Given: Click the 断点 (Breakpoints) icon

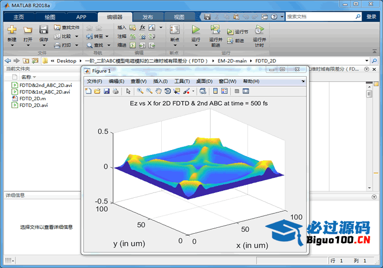Looking at the screenshot, I should tap(175, 29).
